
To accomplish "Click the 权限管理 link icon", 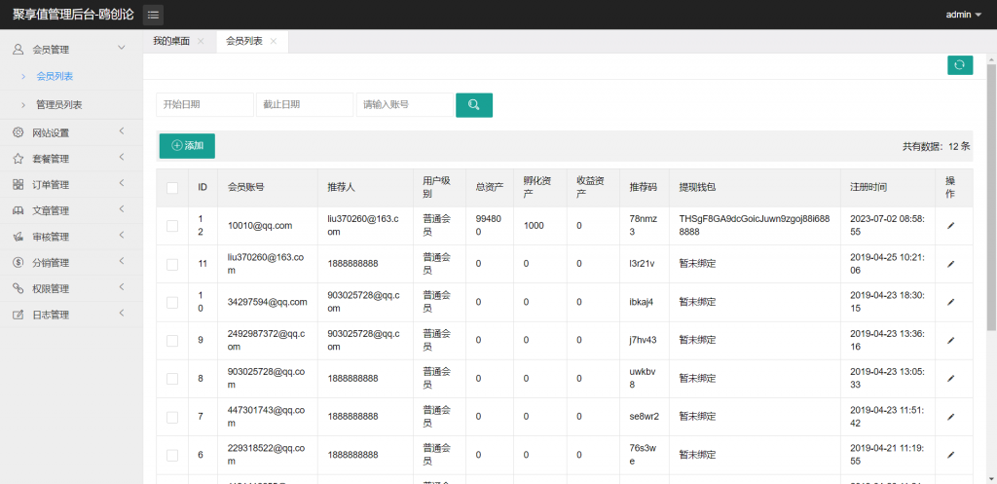I will click(18, 289).
